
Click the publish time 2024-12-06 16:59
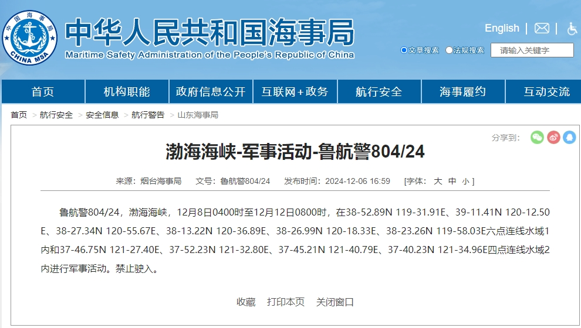click(x=357, y=181)
